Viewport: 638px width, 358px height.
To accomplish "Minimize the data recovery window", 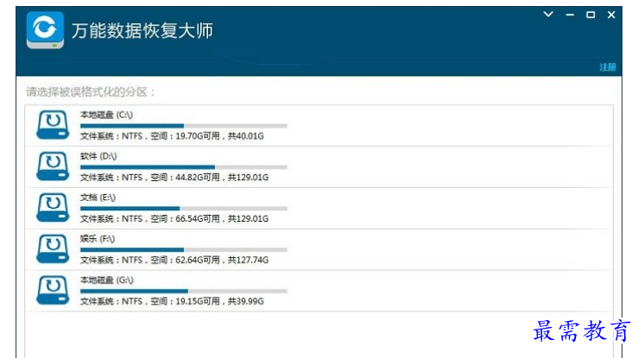I will click(570, 15).
